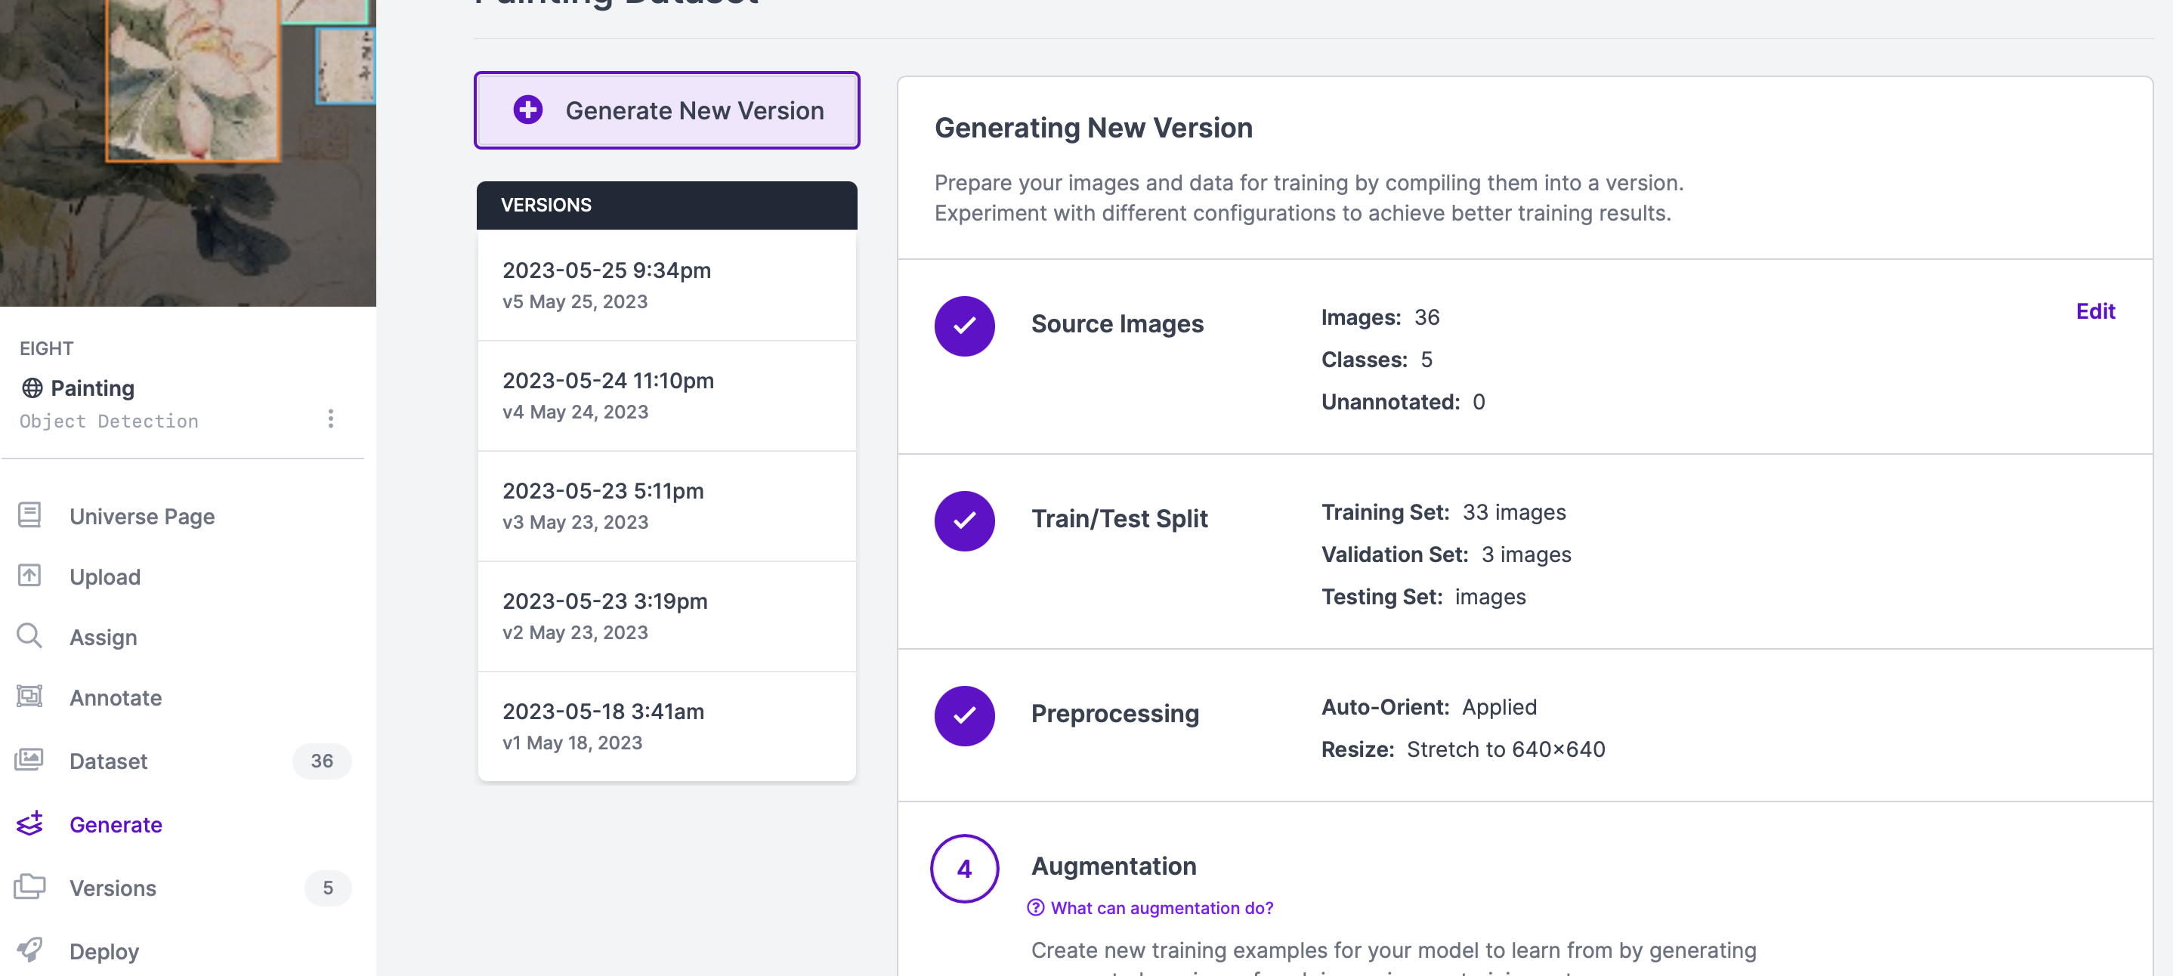Click the Dataset images icon
Image resolution: width=2173 pixels, height=976 pixels.
29,760
